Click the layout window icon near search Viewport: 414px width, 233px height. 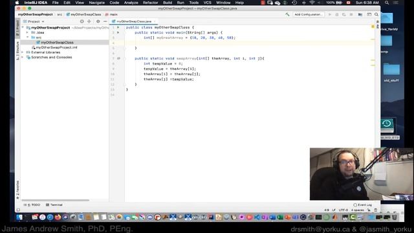[x=369, y=14]
